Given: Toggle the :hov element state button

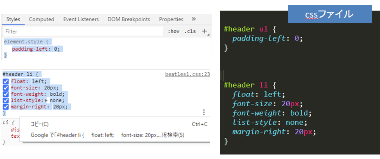Looking at the screenshot, I should point(174,31).
